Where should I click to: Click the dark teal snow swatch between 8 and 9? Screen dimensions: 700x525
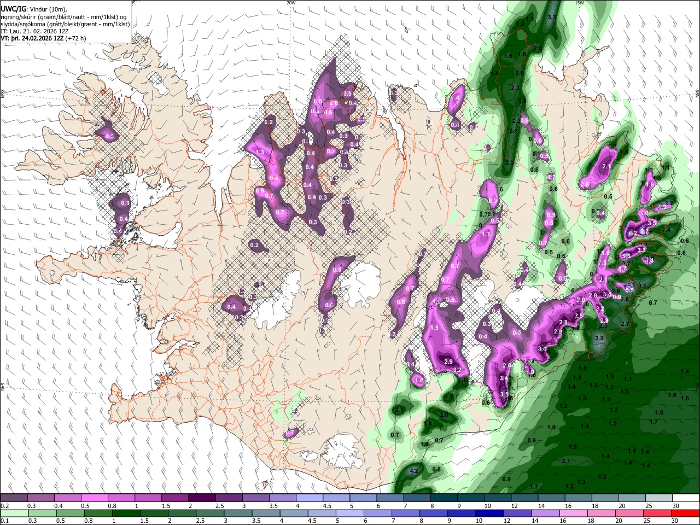(x=444, y=498)
